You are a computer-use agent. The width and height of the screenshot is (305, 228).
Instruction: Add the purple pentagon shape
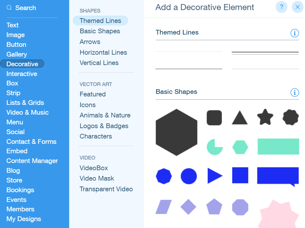pos(214,207)
